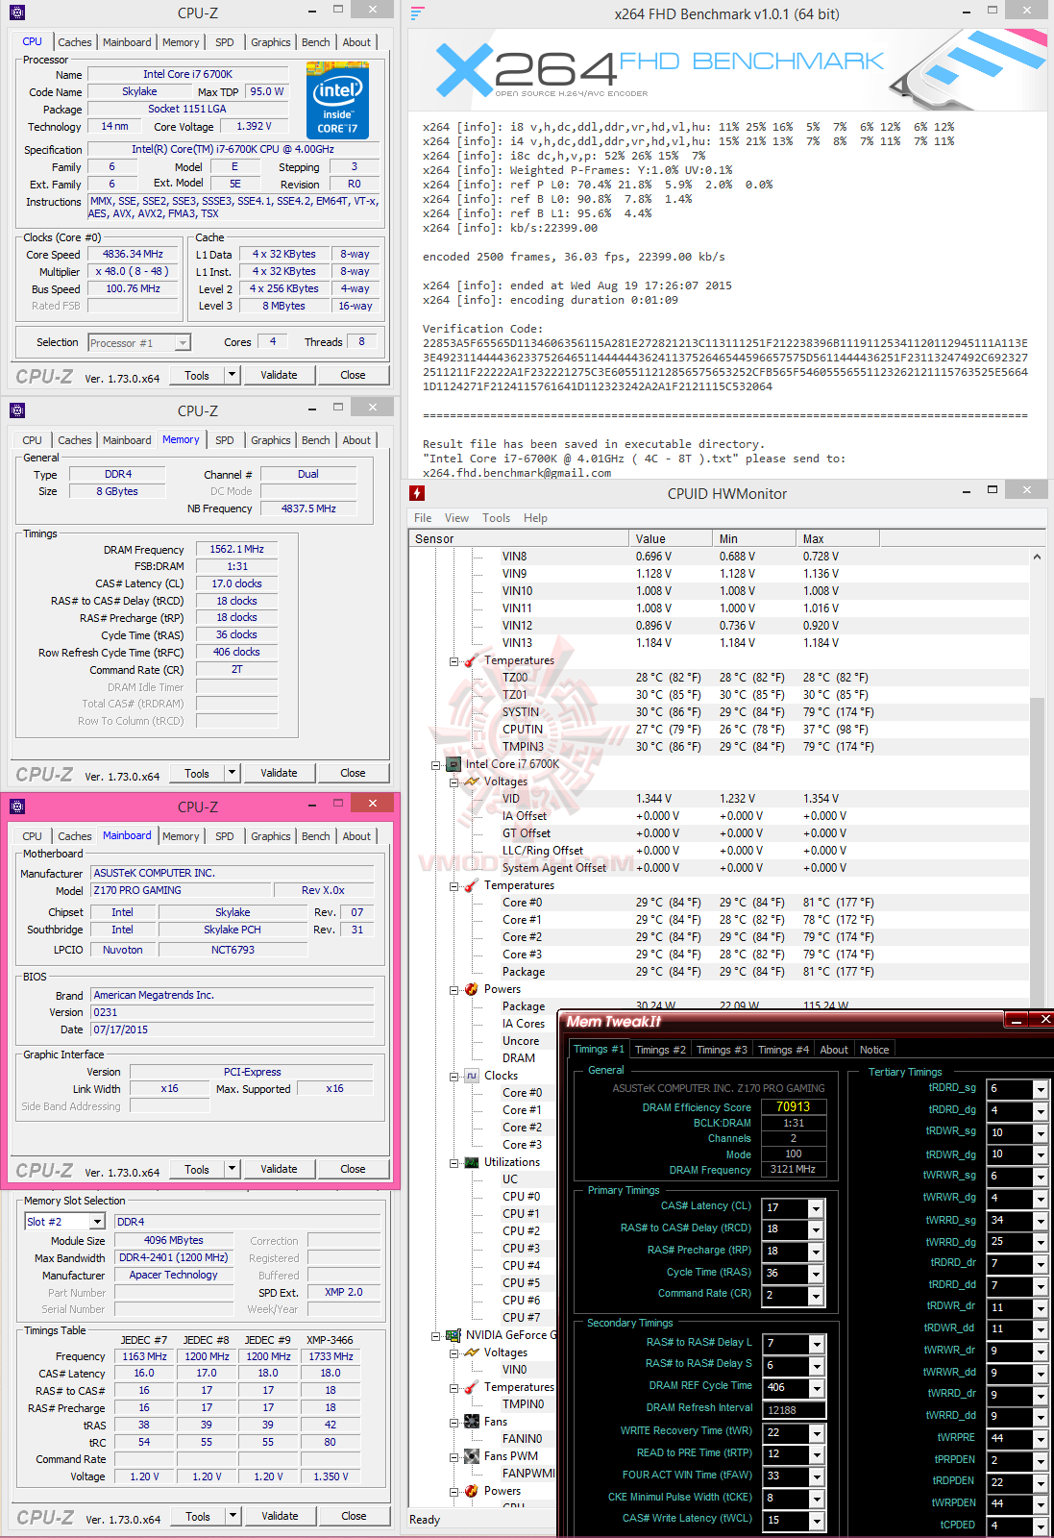This screenshot has width=1054, height=1538.
Task: Click the VID voltage row in HWMonitor
Action: pos(719,799)
